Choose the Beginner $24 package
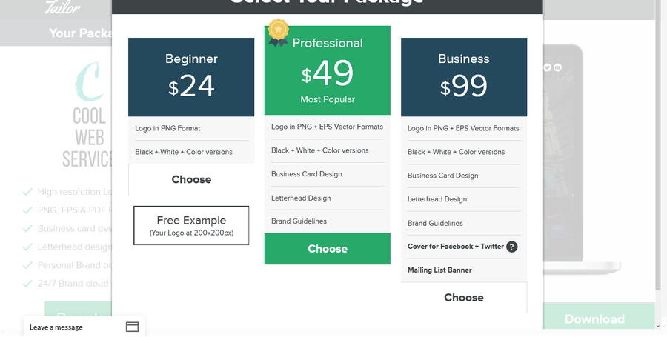667x337 pixels. (191, 179)
